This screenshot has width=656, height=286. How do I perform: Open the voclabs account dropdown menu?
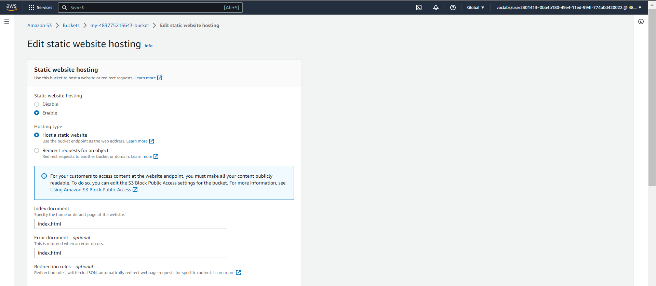click(x=569, y=8)
